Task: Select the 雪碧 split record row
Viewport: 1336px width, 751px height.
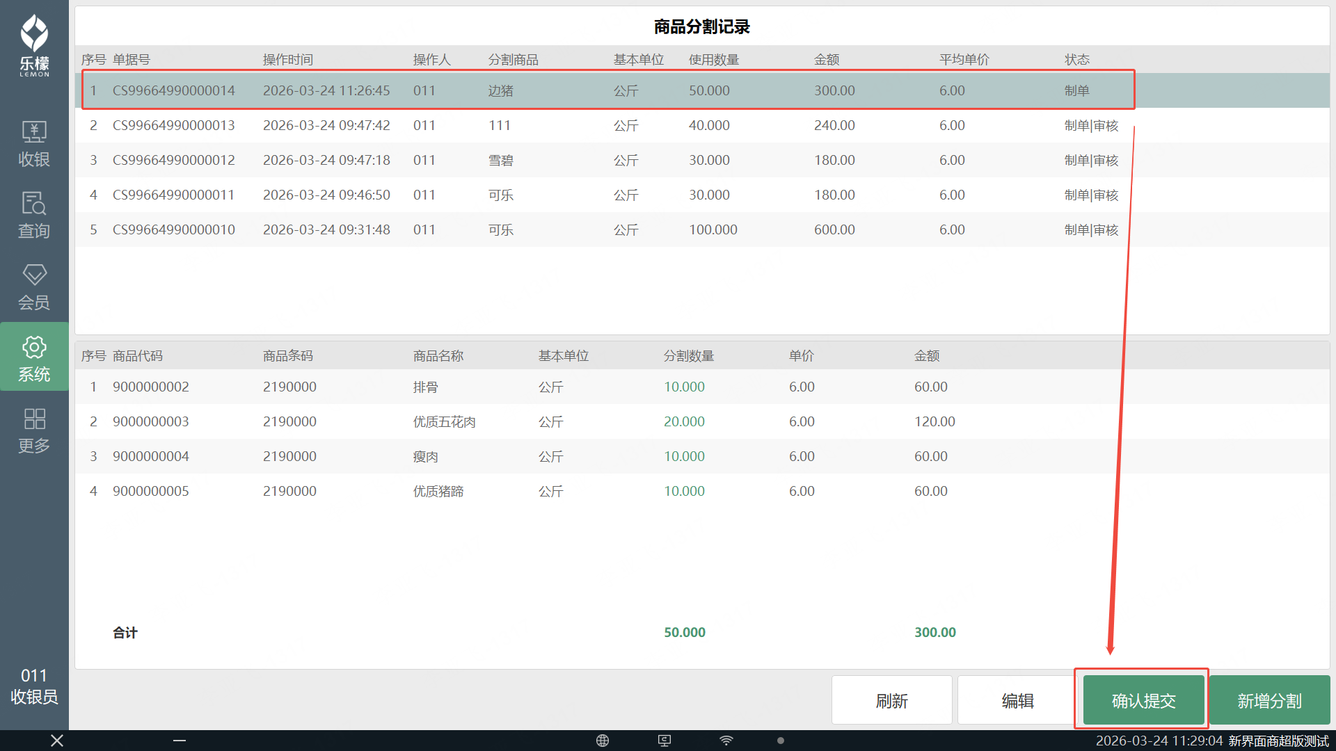Action: point(501,160)
